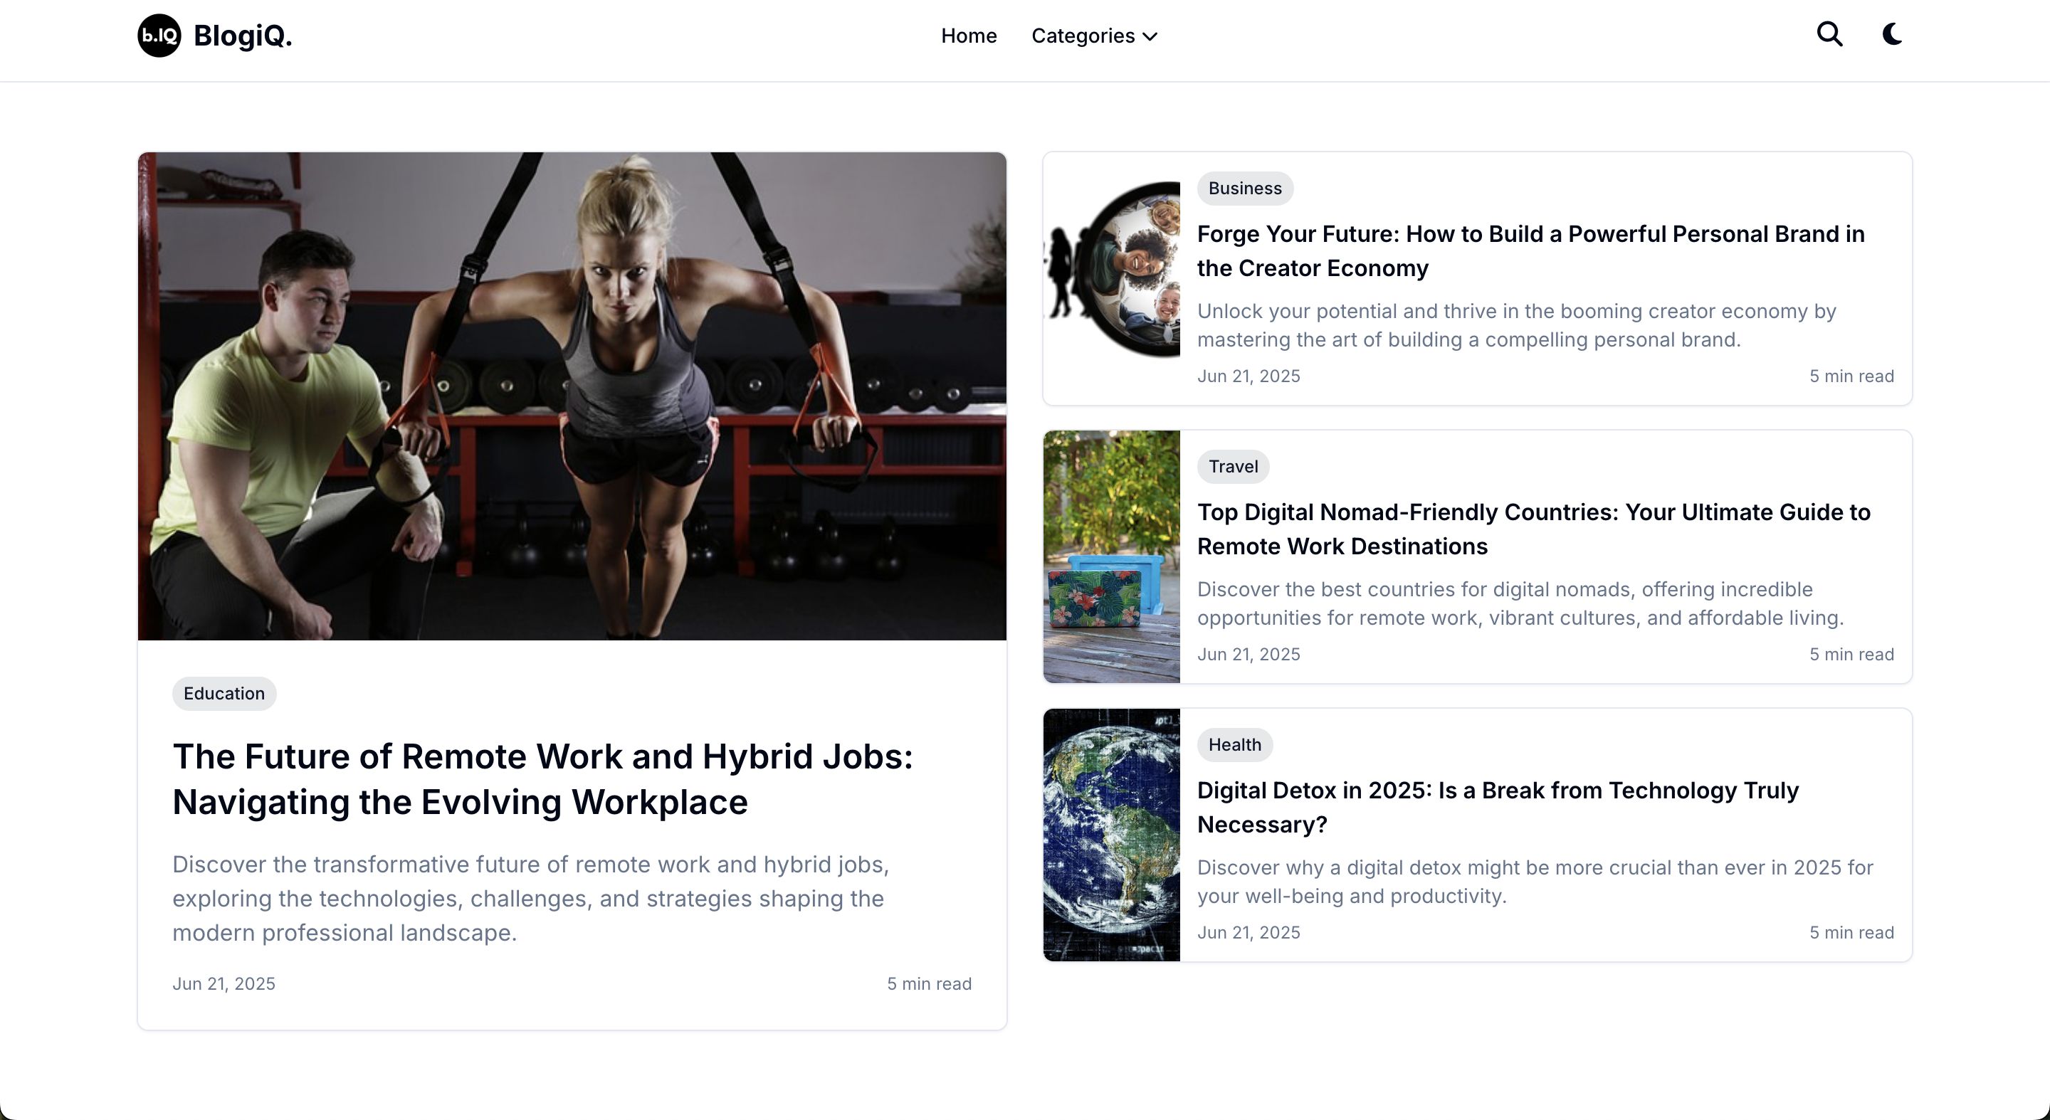Select the Business category tag
2050x1120 pixels.
click(x=1245, y=189)
